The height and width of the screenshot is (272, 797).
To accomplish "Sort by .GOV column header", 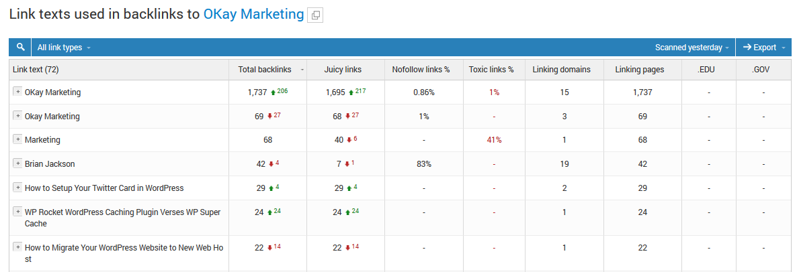I will tap(761, 70).
